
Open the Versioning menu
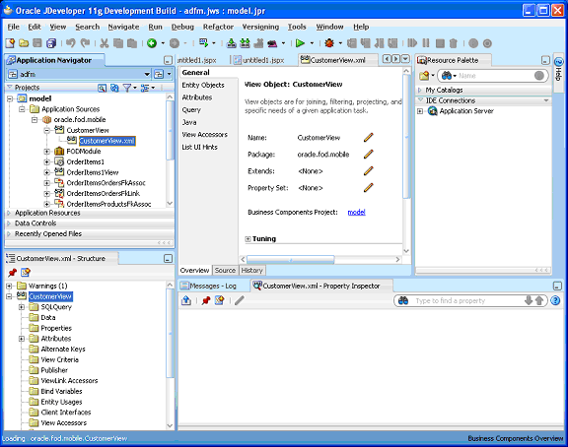[260, 27]
